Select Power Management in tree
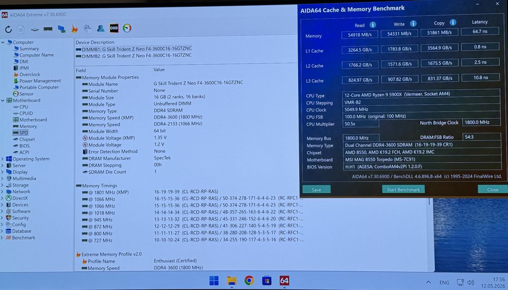Viewport: 508px width, 290px height. (x=40, y=81)
